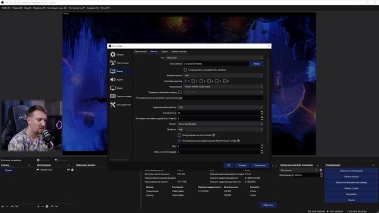Open the recording format dropdown showing mkv

223,75
